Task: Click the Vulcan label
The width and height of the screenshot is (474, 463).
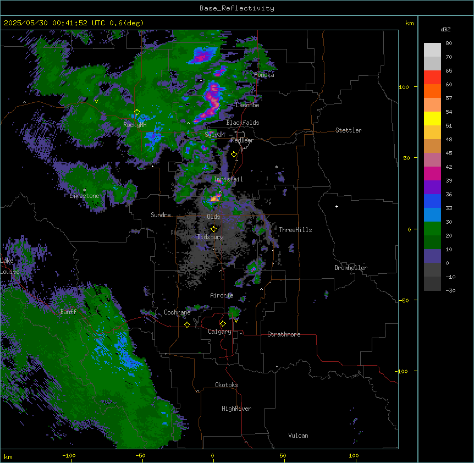Action: tap(298, 436)
